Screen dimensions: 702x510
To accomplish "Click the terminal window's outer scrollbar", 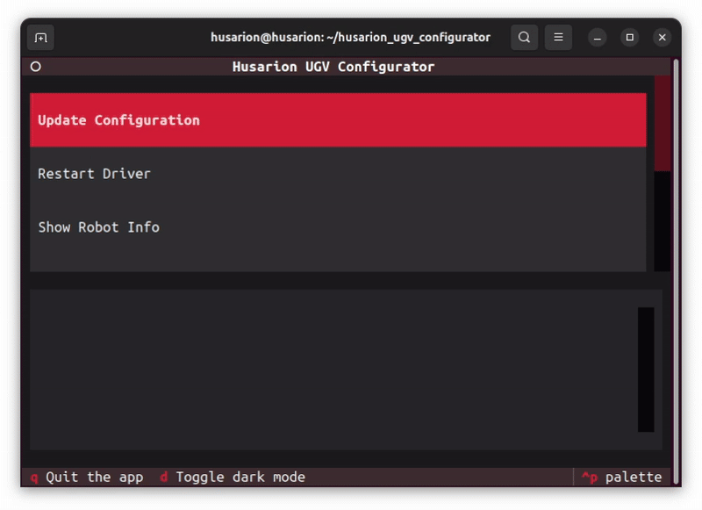I will click(677, 271).
